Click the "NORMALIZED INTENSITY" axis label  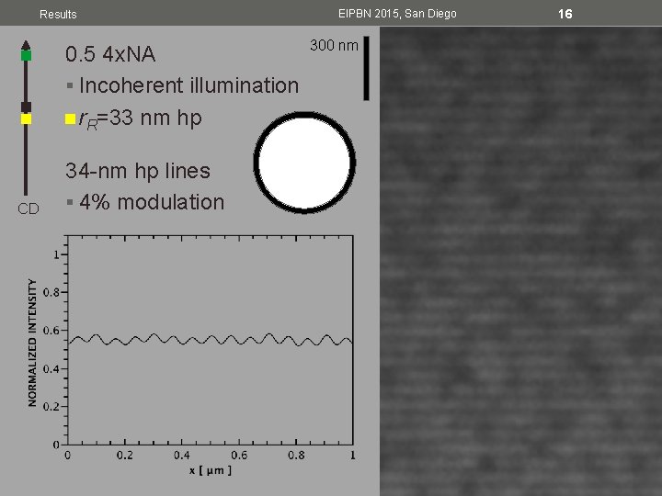tap(32, 343)
